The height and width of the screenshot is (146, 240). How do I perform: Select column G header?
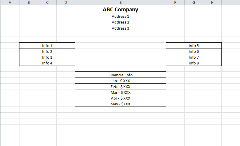tap(194, 3)
